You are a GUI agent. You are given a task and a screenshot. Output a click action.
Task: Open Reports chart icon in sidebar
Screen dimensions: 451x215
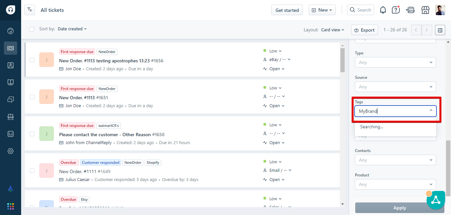pyautogui.click(x=11, y=134)
